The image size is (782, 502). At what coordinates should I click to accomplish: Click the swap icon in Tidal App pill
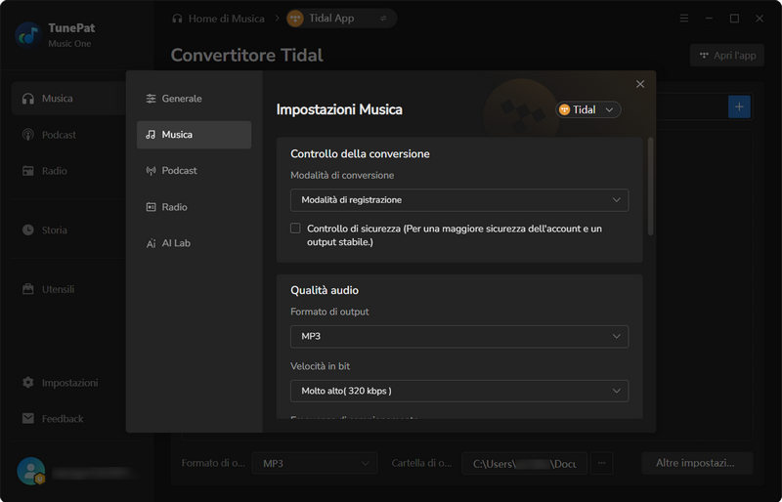[383, 19]
